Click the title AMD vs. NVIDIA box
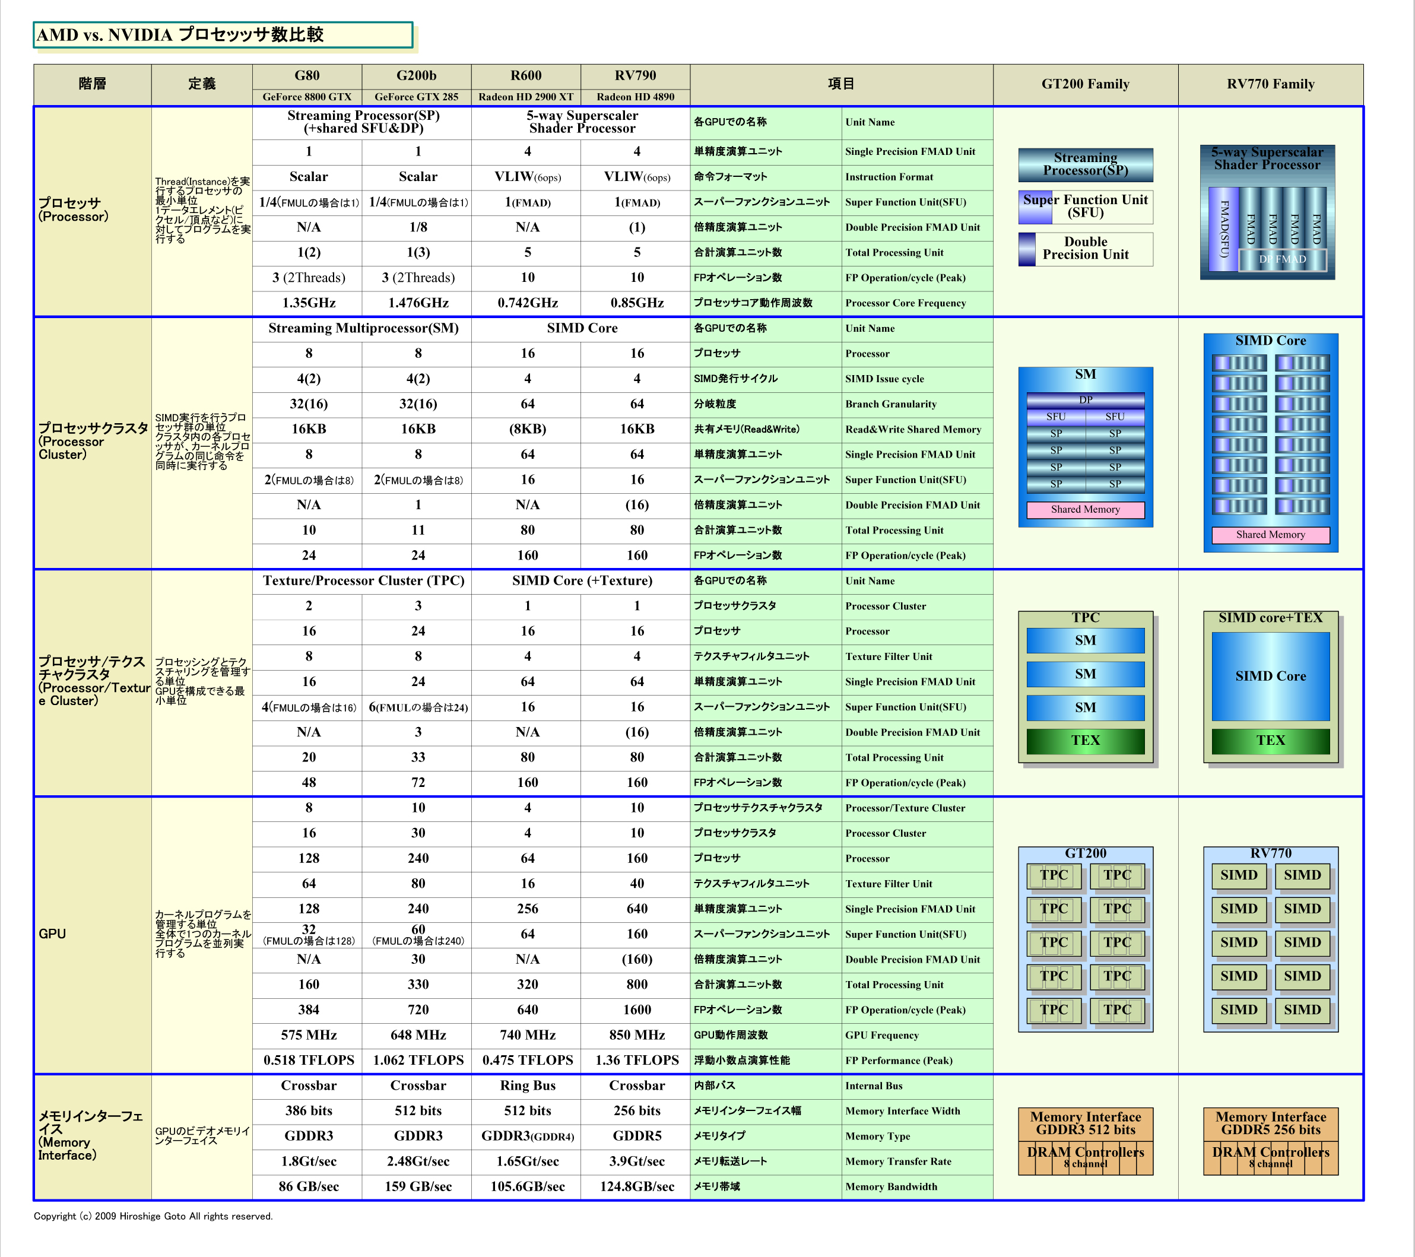1415x1257 pixels. (223, 35)
